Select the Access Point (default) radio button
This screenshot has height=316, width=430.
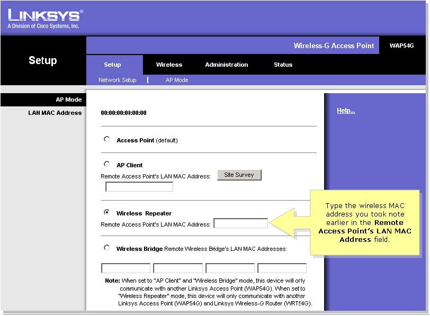[106, 139]
